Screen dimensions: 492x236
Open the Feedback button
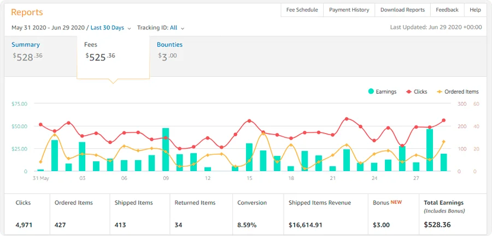tap(447, 10)
